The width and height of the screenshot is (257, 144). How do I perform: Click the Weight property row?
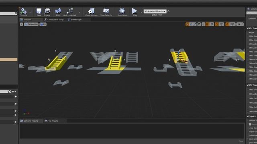(252, 32)
